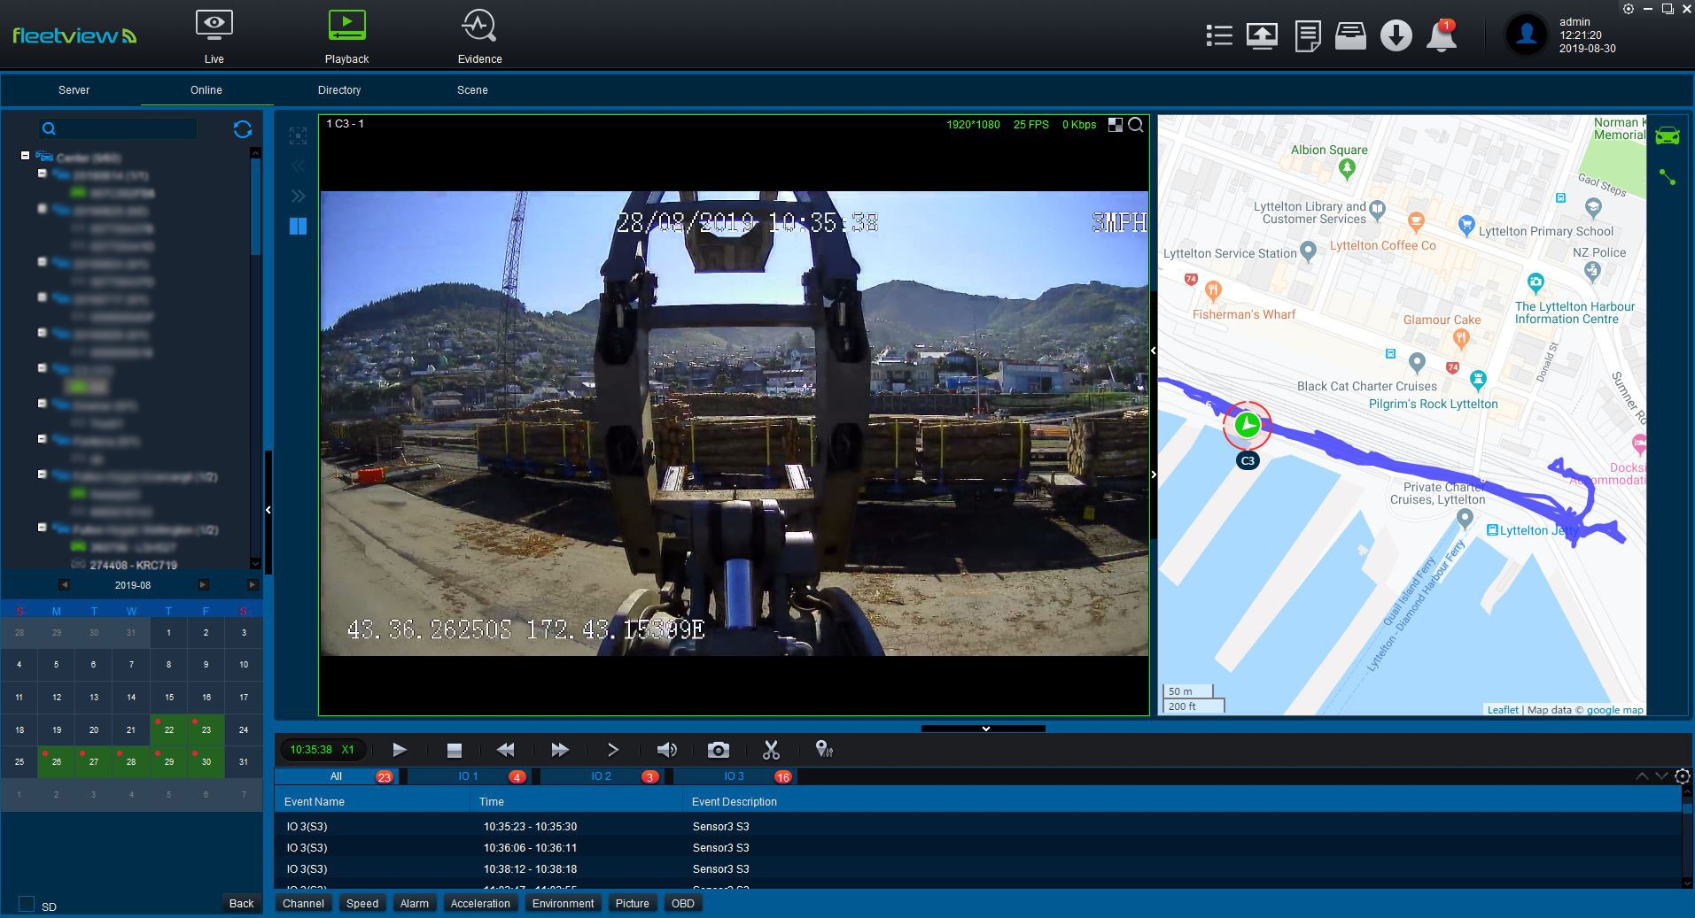
Task: Collapse the video panel with down chevron
Action: tap(984, 729)
